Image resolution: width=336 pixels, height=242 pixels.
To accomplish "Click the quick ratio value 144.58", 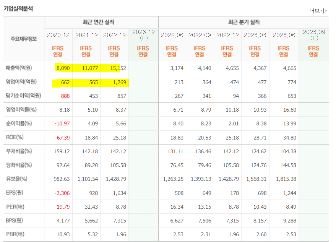I will point(289,165).
